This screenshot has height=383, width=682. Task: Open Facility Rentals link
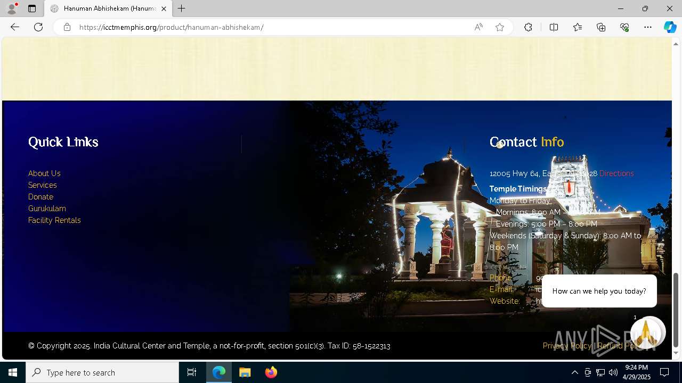tap(54, 220)
